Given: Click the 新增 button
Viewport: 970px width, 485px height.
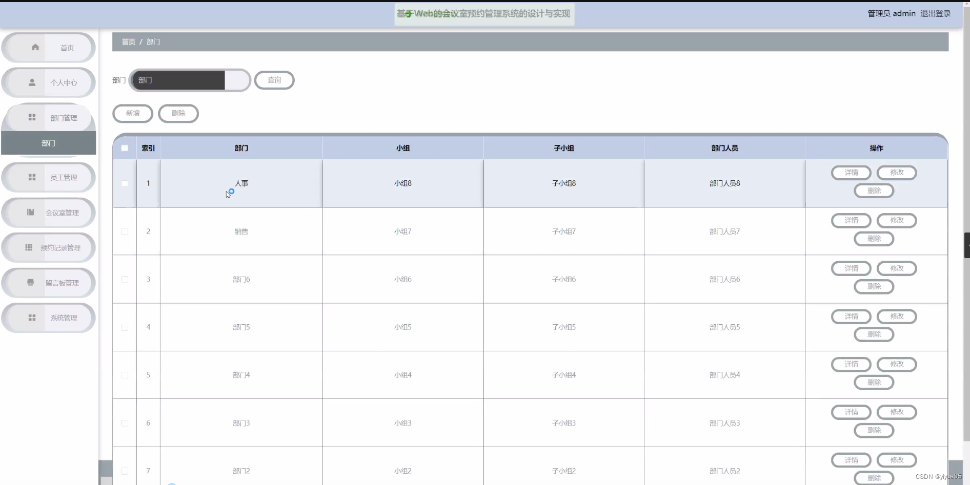Looking at the screenshot, I should 133,113.
